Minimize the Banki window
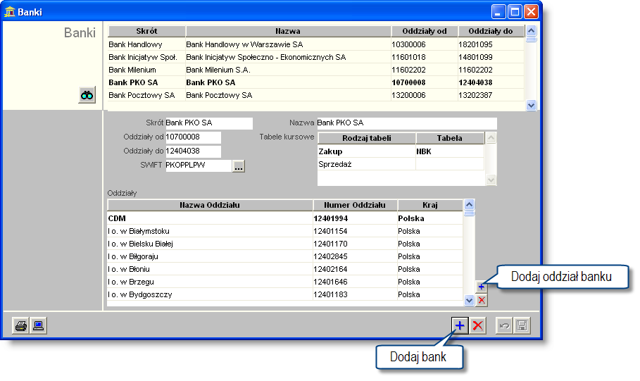640x381 pixels. tap(498, 12)
